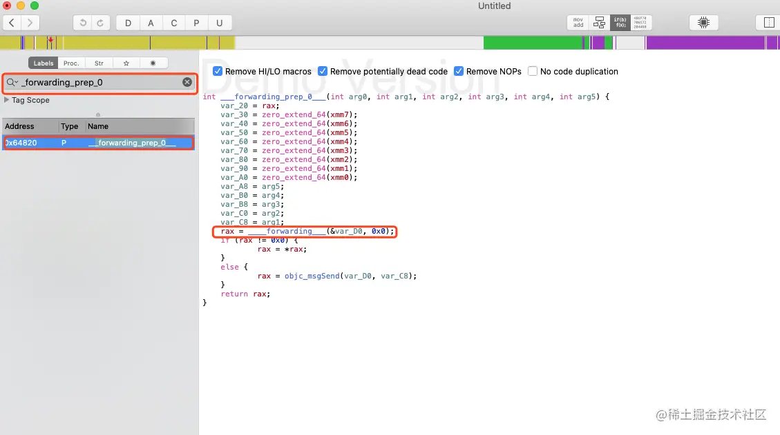Switch to assembly mov/add view

578,22
